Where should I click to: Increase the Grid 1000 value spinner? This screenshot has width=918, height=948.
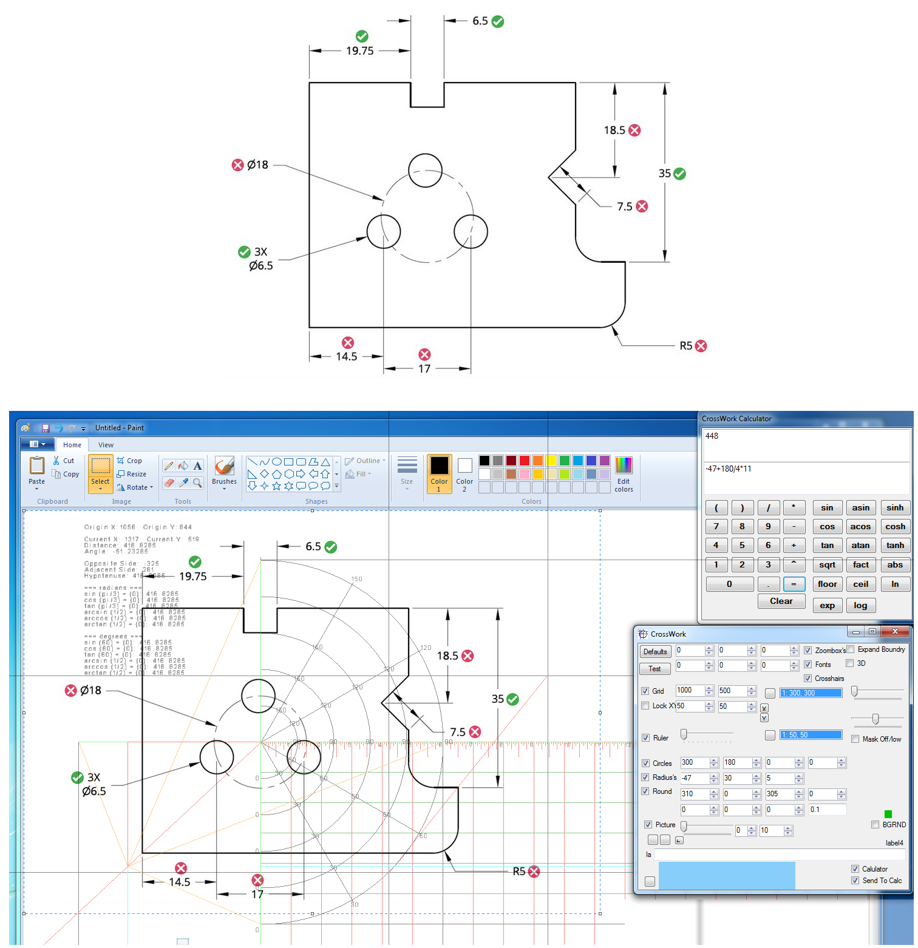(x=709, y=688)
